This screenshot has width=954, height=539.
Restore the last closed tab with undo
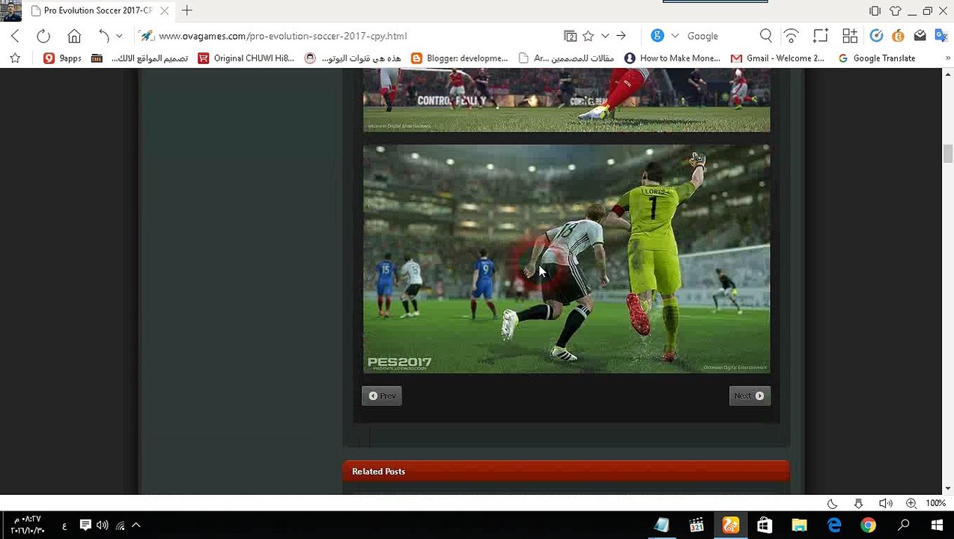coord(104,36)
